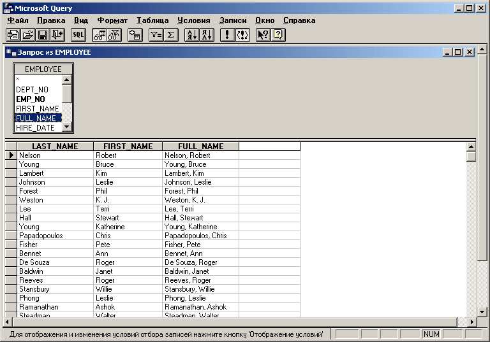Toggle the Show/Hide Tables toolbar button
The width and height of the screenshot is (490, 342).
click(100, 35)
